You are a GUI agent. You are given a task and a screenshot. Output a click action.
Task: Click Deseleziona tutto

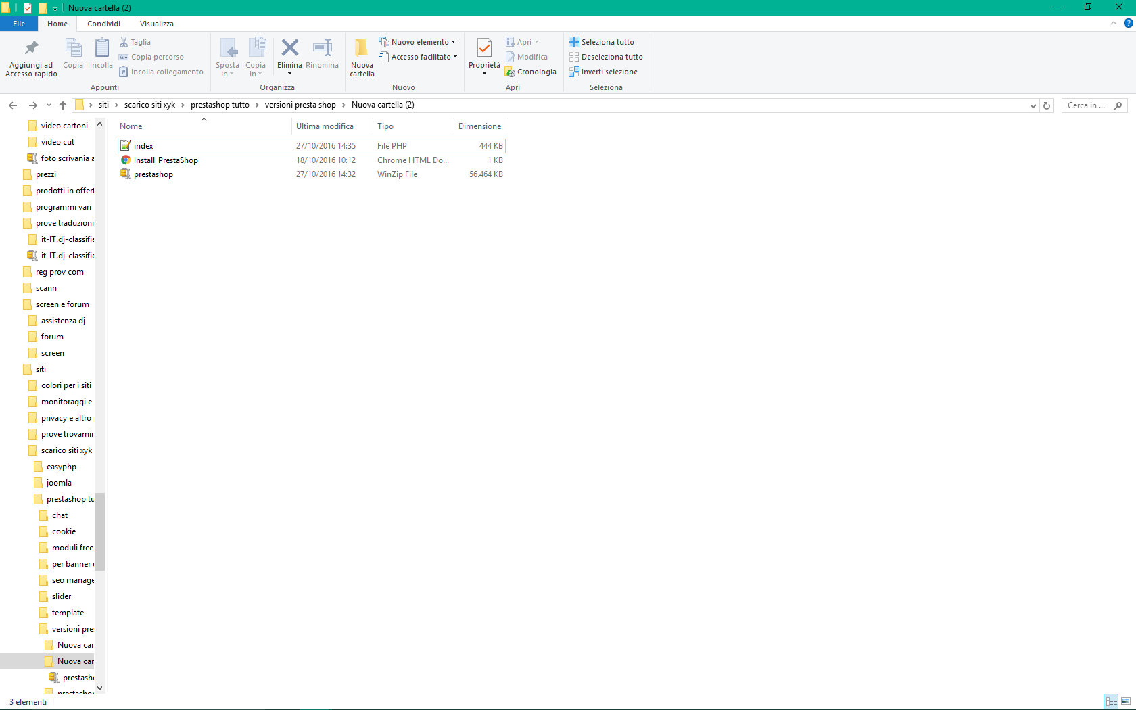(x=606, y=57)
